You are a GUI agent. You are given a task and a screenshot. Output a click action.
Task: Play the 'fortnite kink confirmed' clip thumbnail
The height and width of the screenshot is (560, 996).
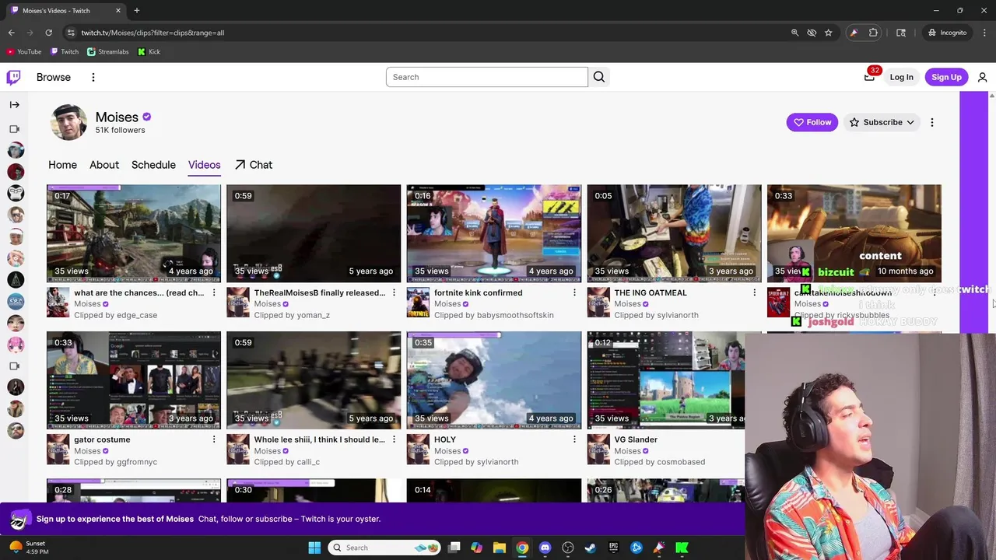coord(493,233)
